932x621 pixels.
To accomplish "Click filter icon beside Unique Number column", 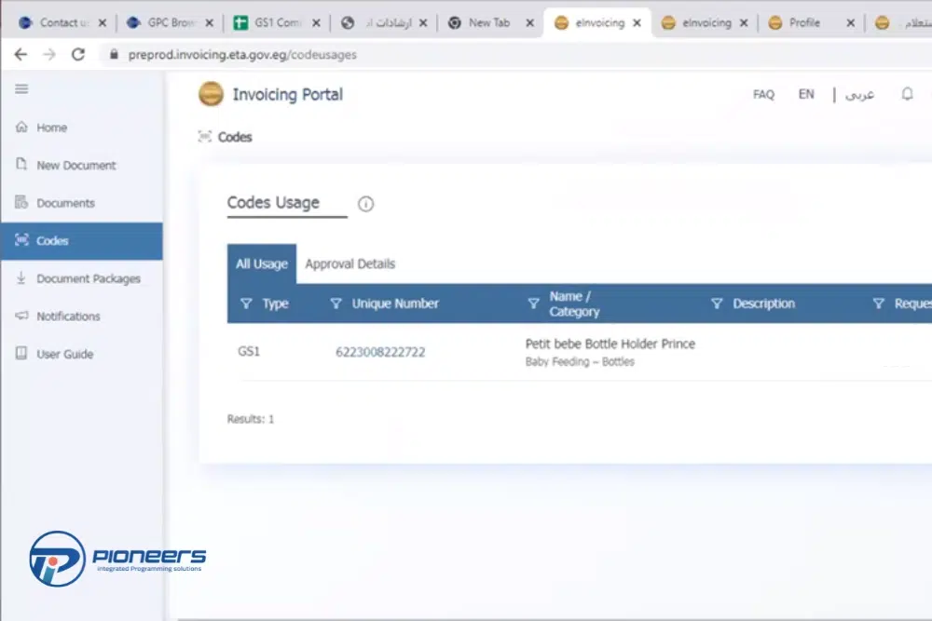I will 336,304.
